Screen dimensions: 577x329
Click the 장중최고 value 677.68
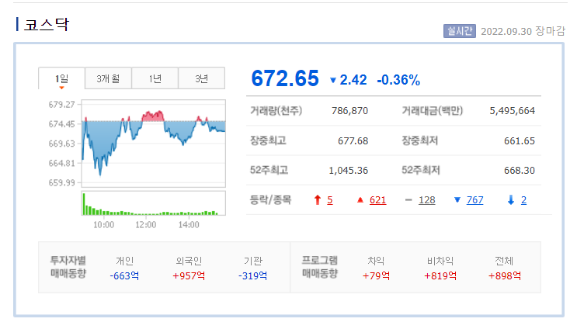click(x=353, y=140)
